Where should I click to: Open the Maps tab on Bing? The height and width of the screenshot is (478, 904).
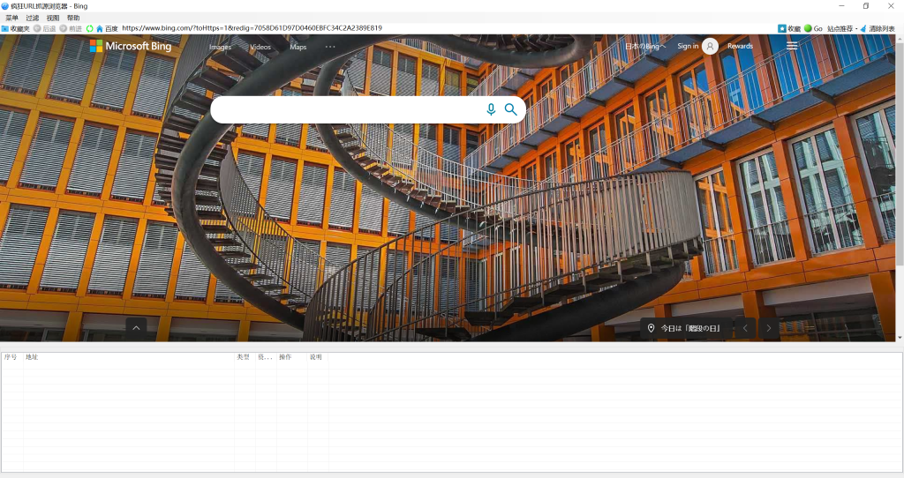click(298, 47)
